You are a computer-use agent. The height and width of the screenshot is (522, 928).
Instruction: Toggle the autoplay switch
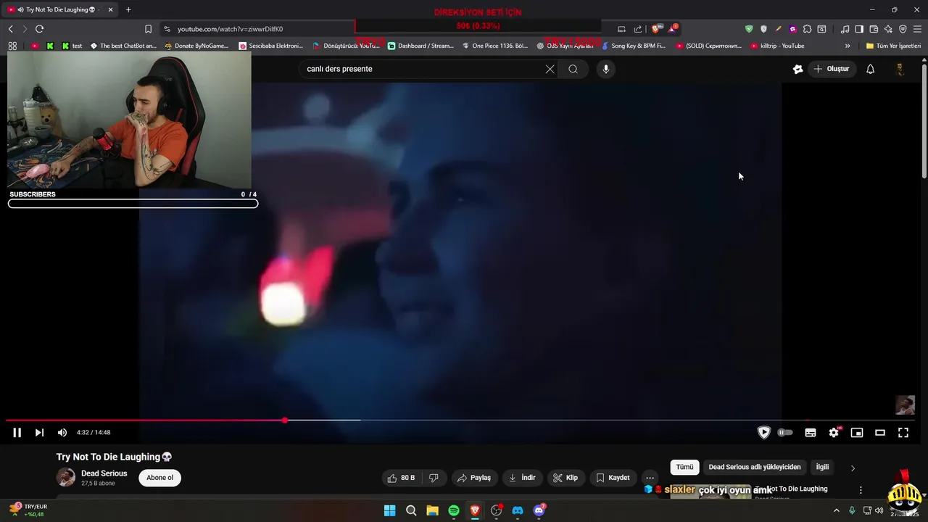tap(785, 433)
